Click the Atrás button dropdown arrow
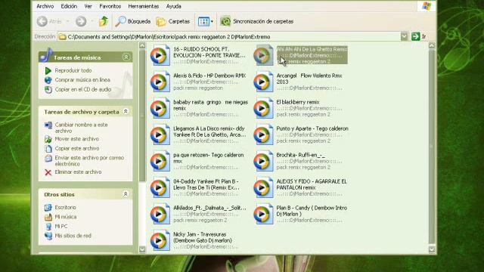Screen dimensions: 484x272 coord(68,21)
